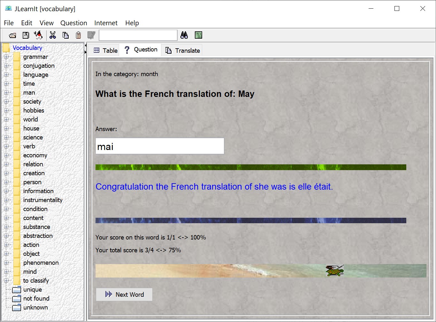
Task: Click the scissors cut icon
Action: click(53, 35)
